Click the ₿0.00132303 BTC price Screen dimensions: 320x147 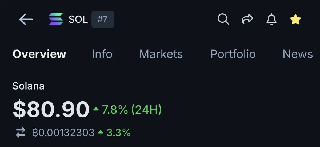(63, 132)
